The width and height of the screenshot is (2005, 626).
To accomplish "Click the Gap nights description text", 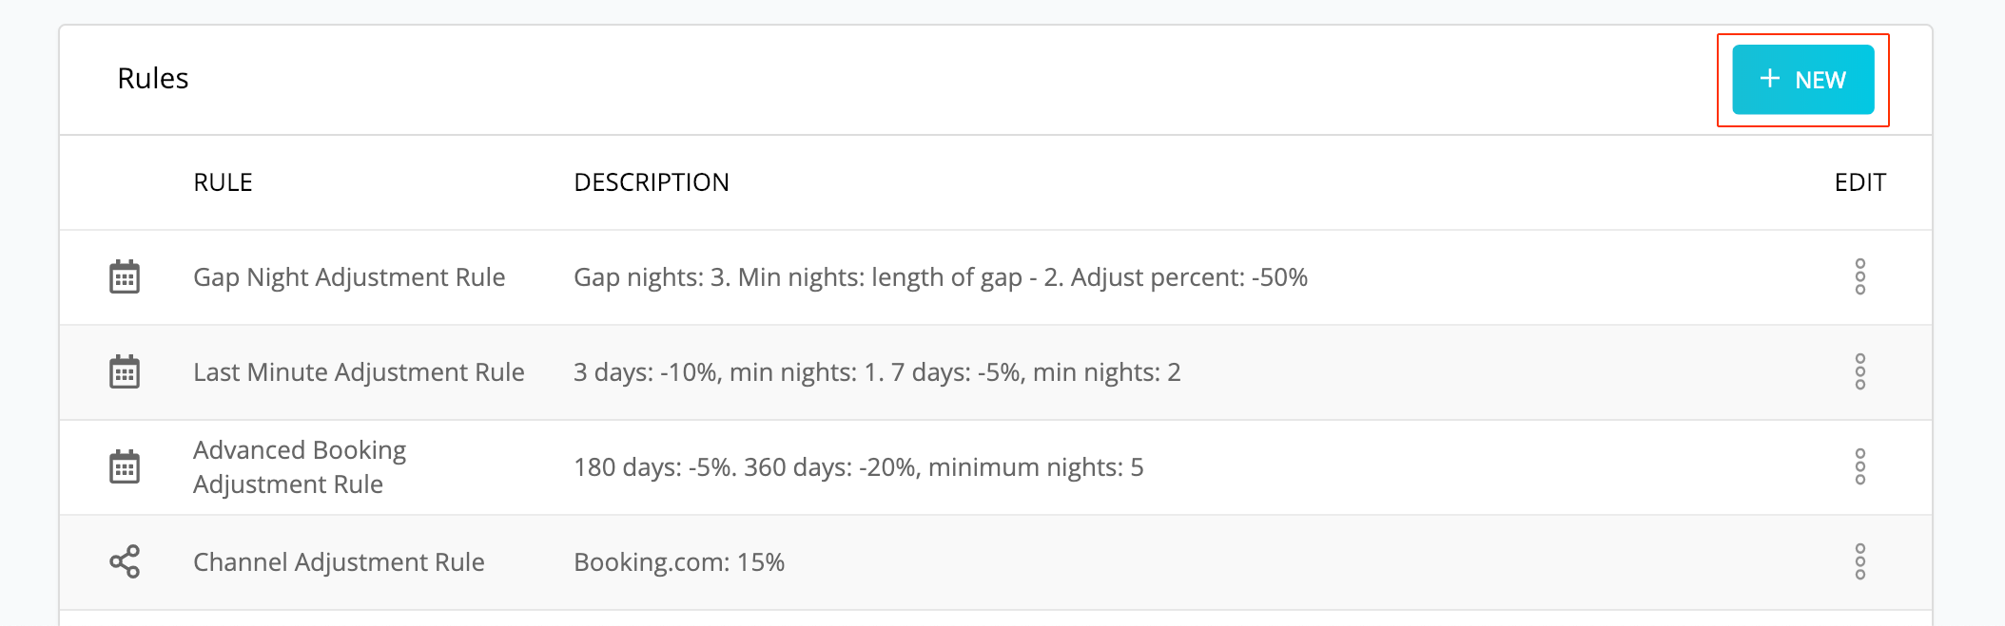I will point(941,277).
